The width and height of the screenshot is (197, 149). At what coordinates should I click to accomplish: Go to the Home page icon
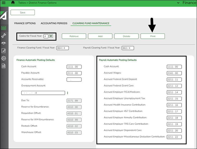click(13, 3)
